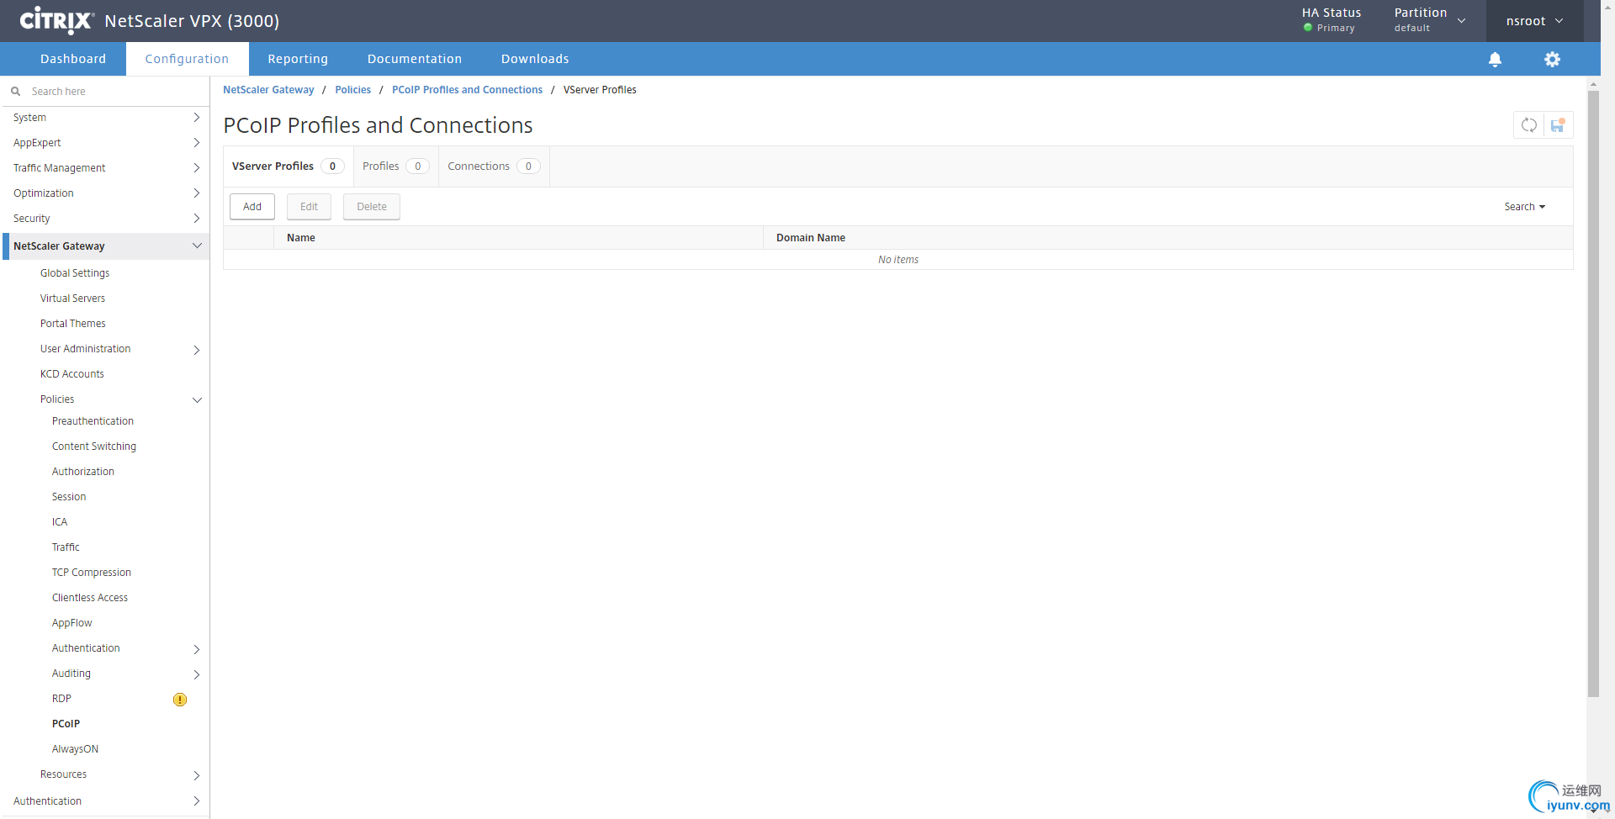Select the VServer Profiles tab
Screen dimensions: 1615x819
(x=288, y=166)
